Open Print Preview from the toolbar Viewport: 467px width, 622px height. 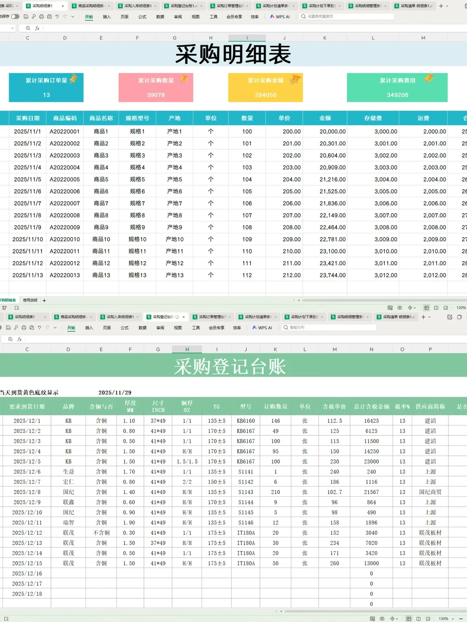pos(49,17)
